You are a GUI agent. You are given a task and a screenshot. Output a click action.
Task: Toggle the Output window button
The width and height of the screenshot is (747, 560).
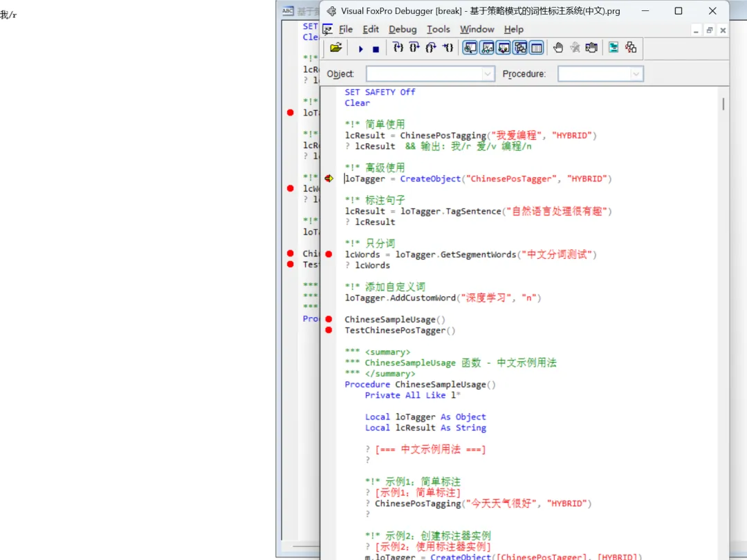(x=537, y=48)
